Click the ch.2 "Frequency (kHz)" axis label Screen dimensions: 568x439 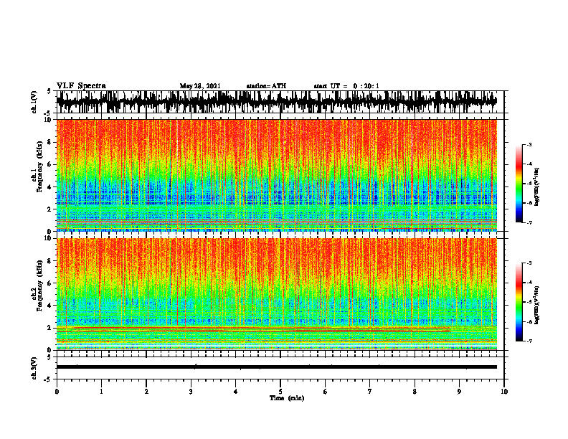point(39,285)
